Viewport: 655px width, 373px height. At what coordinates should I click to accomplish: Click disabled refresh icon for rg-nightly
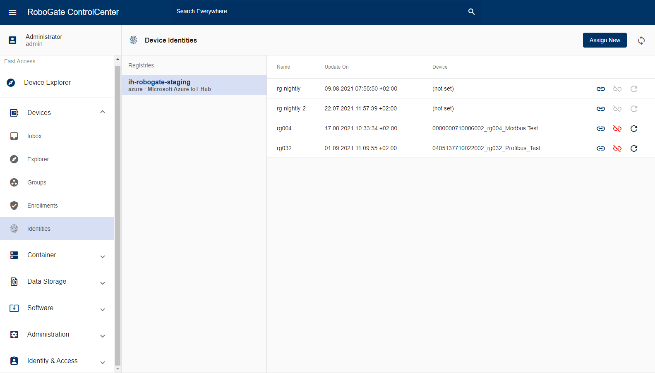pos(634,89)
